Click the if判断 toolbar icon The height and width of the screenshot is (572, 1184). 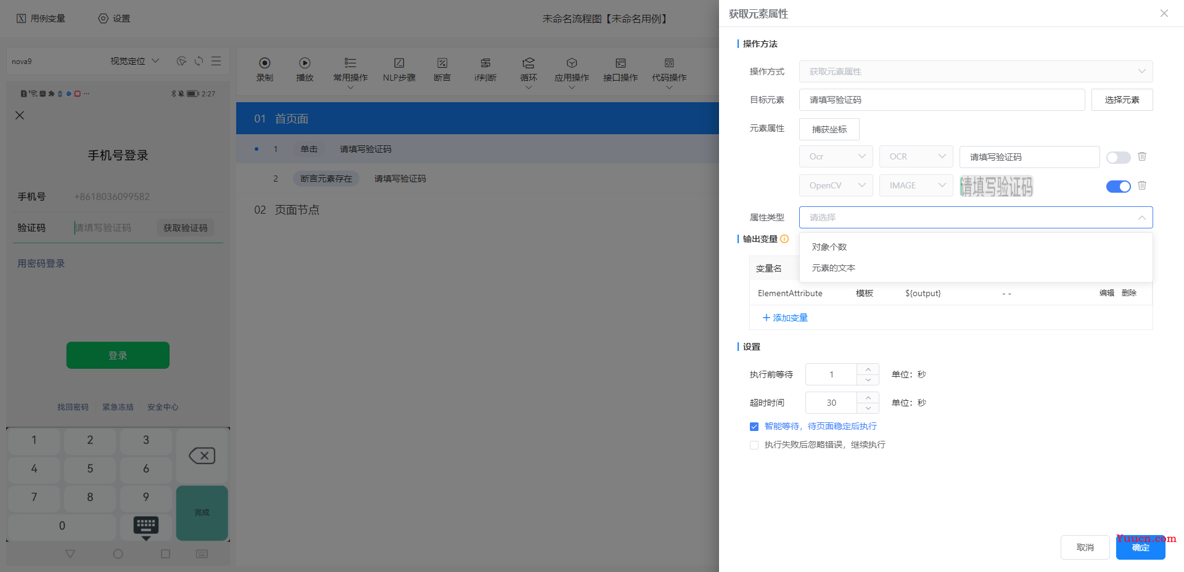pos(485,63)
